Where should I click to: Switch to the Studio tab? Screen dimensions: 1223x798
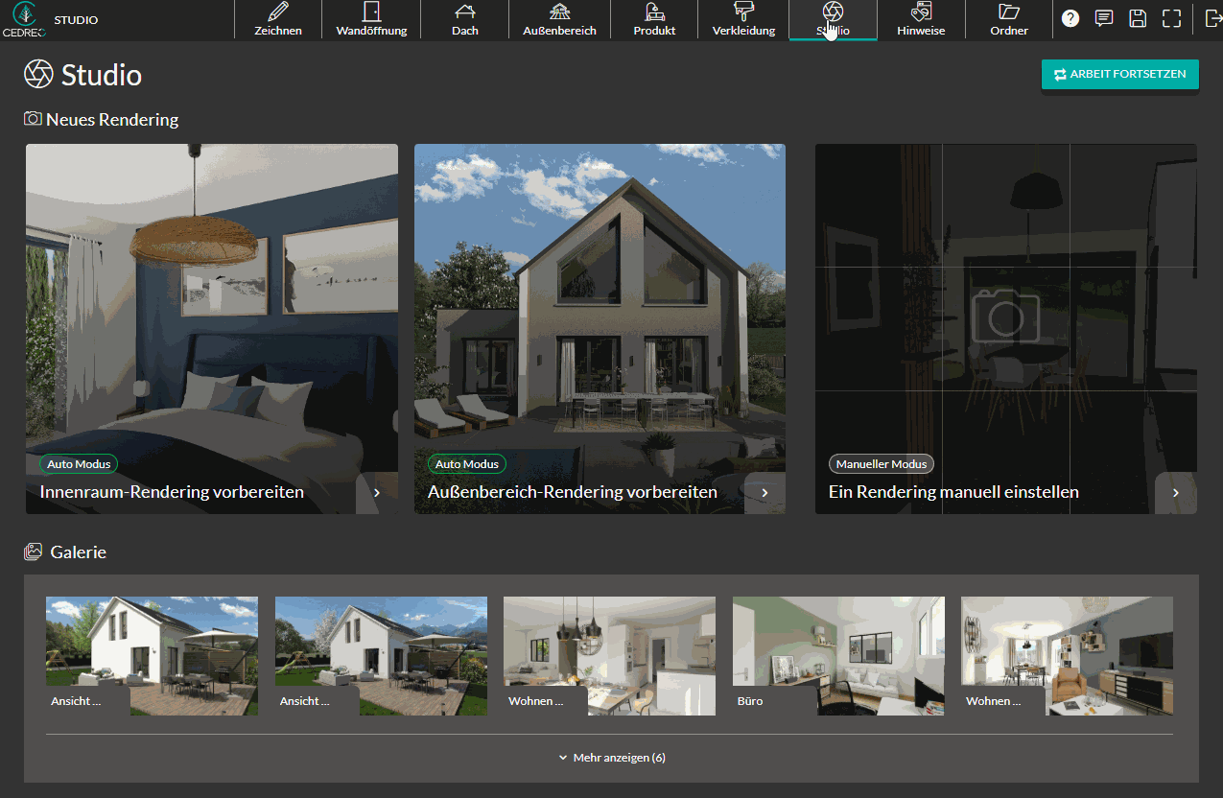[x=833, y=20]
